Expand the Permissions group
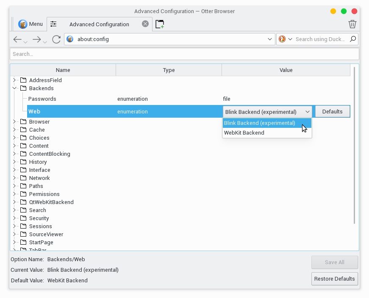This screenshot has width=369, height=298. pos(14,194)
